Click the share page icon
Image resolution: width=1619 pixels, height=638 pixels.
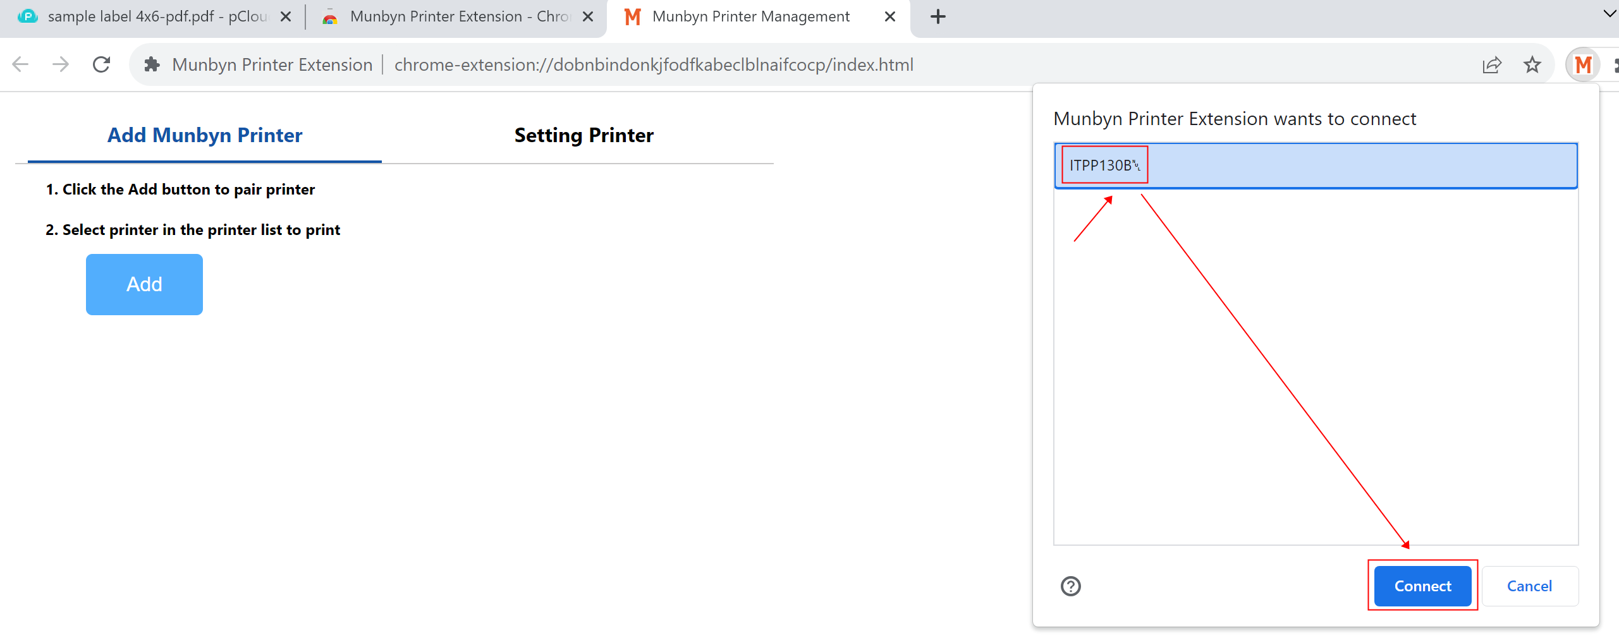[x=1492, y=64]
